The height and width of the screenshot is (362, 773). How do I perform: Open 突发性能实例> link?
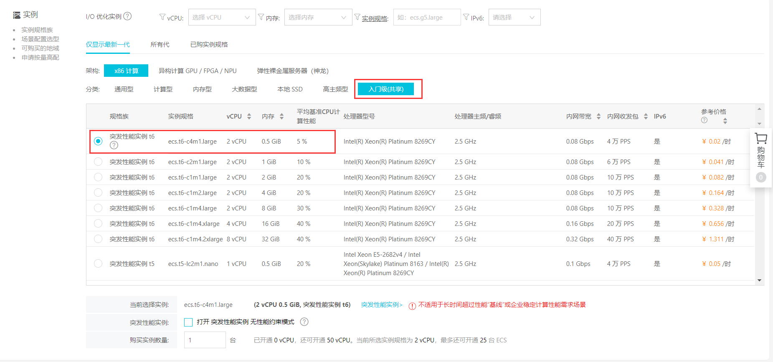(x=382, y=305)
